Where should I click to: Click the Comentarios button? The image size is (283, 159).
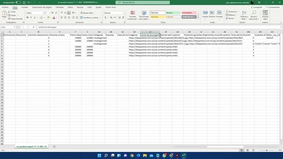coord(273,7)
